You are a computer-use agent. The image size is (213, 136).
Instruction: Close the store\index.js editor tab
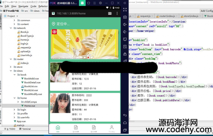pos(200,16)
